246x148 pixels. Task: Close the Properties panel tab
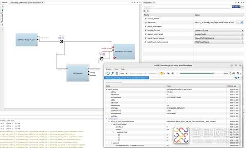point(154,2)
